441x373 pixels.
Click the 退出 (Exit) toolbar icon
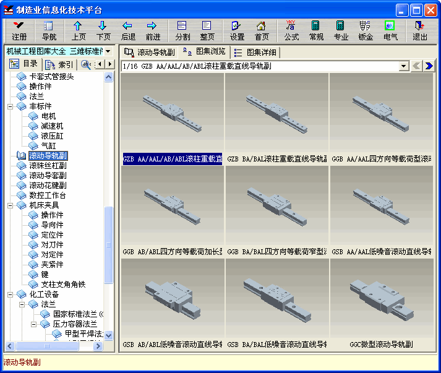tap(420, 30)
